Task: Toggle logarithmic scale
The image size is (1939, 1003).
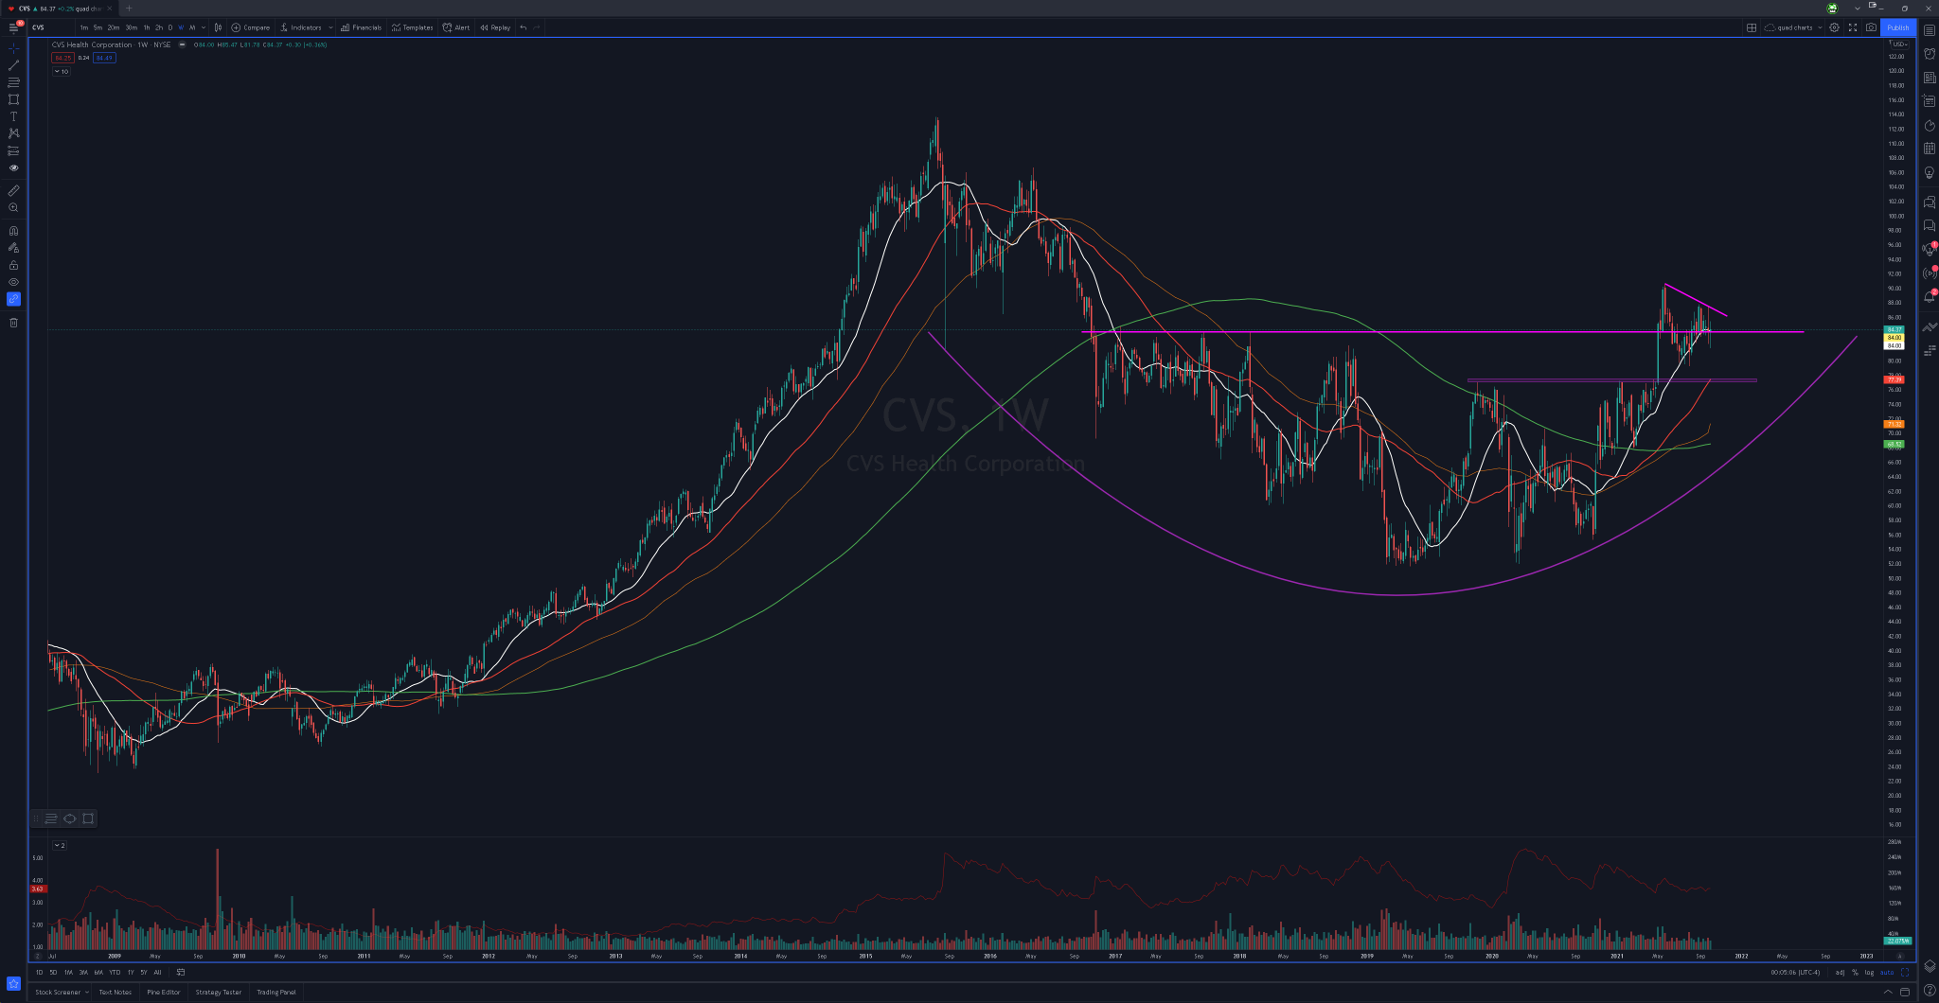Action: coord(1869,972)
